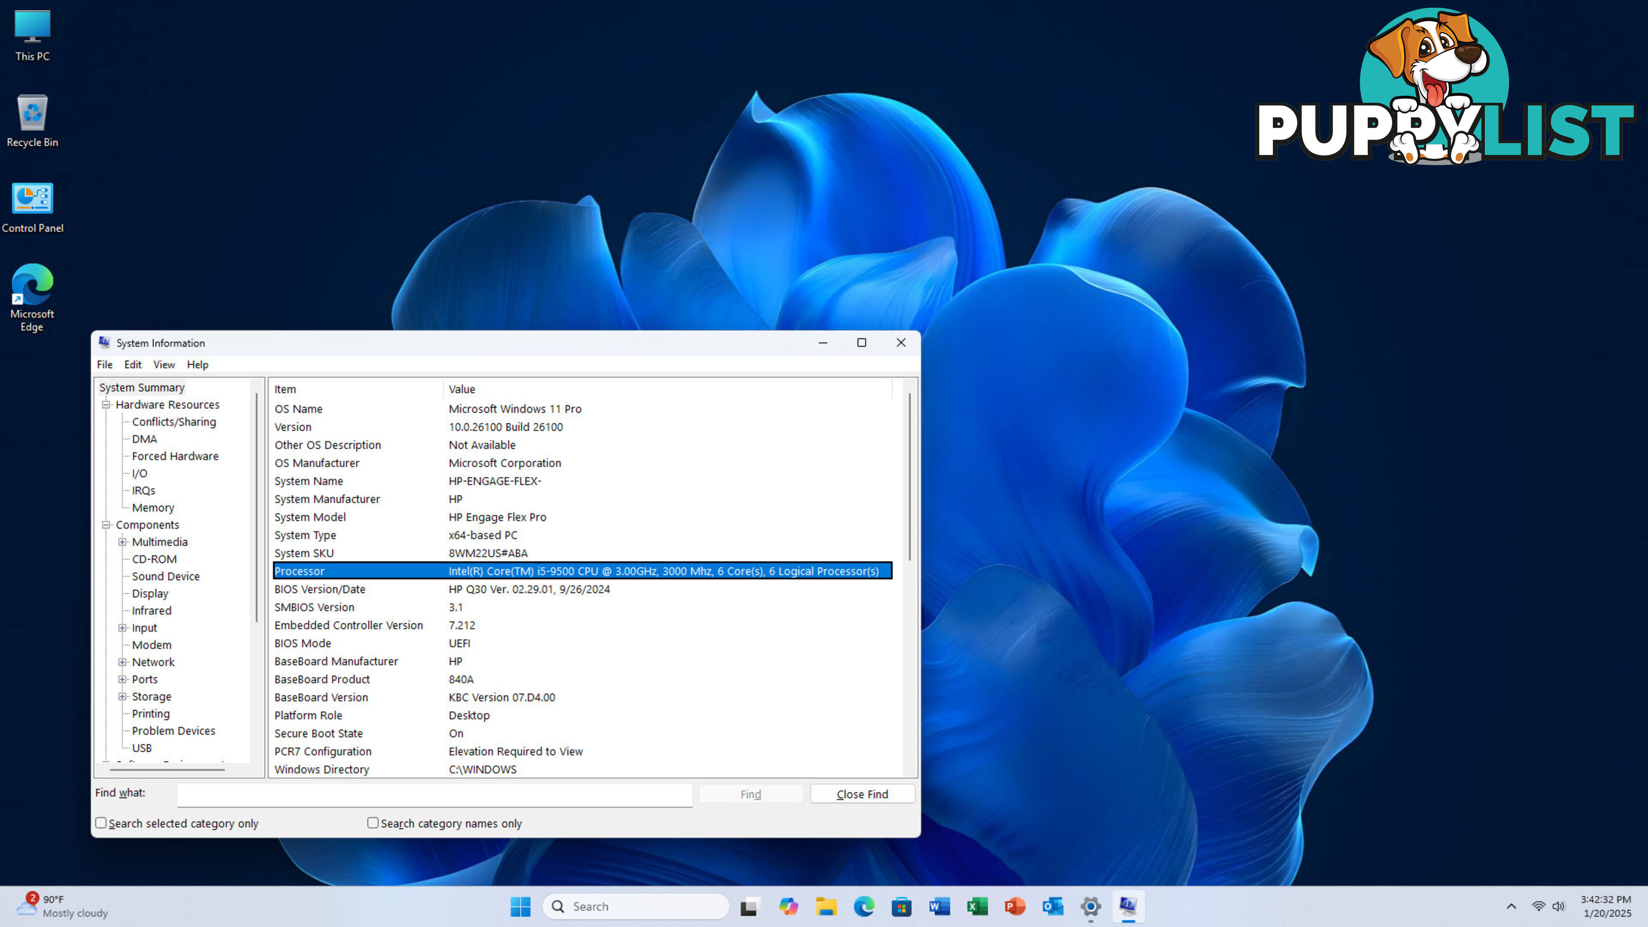This screenshot has width=1648, height=927.
Task: Focus the Find what text field
Action: pyautogui.click(x=435, y=794)
